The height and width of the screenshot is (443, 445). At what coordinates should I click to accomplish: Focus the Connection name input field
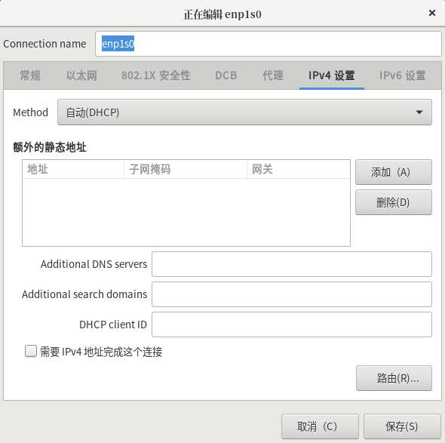(x=269, y=44)
